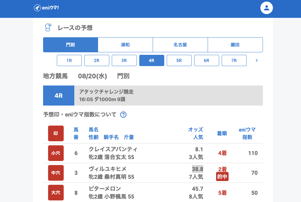Viewport: 301px width, 202px height.
Task: Click highlighted odds value 38.8
Action: click(197, 169)
